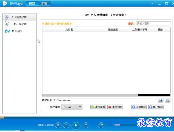This screenshot has height=132, width=174.
Task: Select 一机一码加密 in the sidebar
Action: pyautogui.click(x=19, y=24)
